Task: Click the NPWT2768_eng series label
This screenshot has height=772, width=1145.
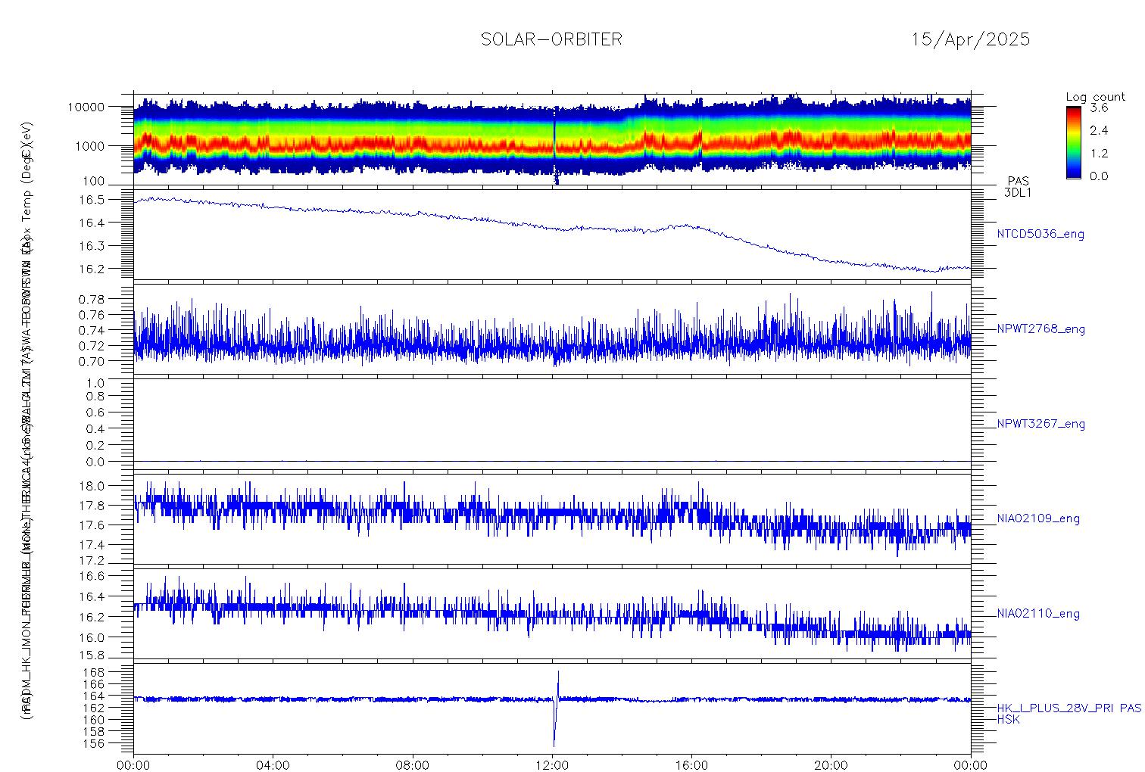Action: click(x=1040, y=329)
